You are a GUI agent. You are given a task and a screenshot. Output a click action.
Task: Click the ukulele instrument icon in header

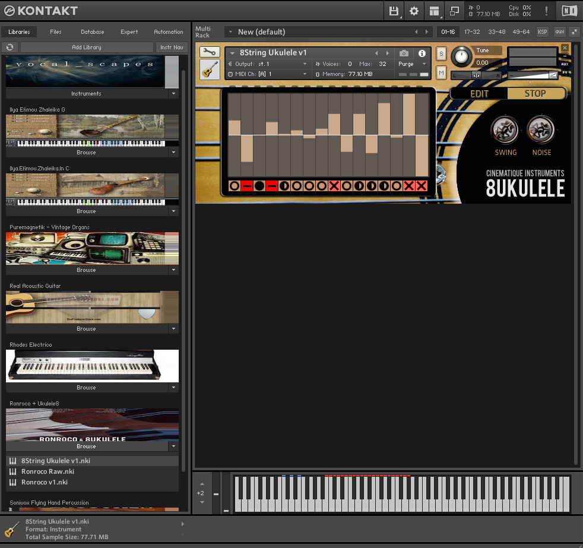click(x=210, y=69)
